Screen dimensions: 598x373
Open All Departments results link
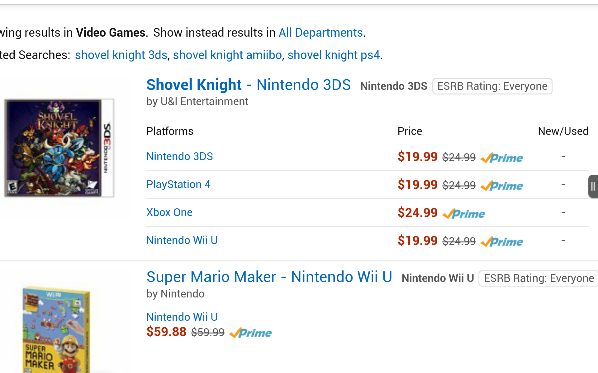[x=320, y=33]
